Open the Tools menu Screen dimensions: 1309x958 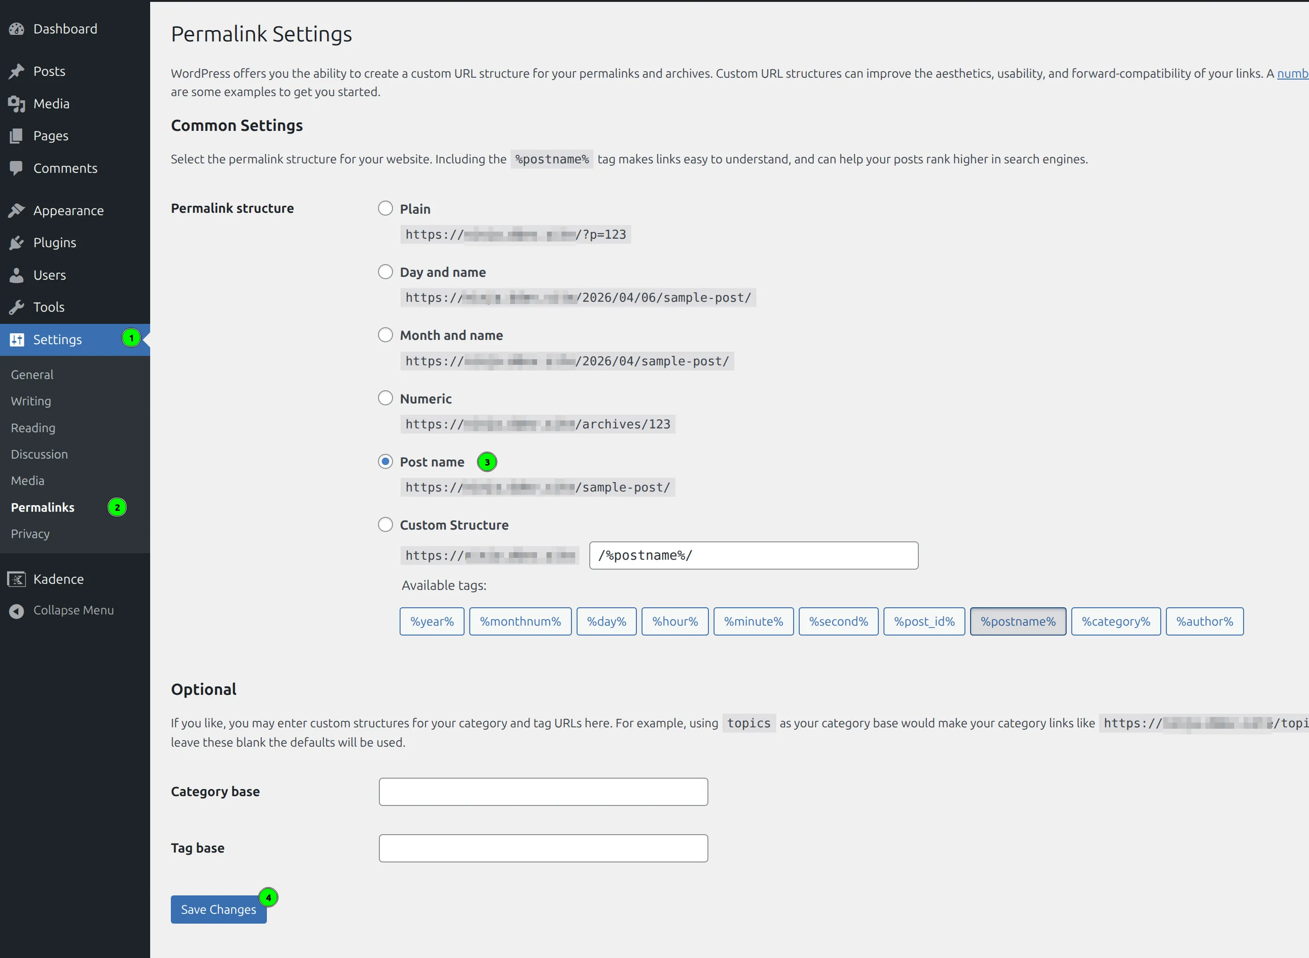point(48,307)
